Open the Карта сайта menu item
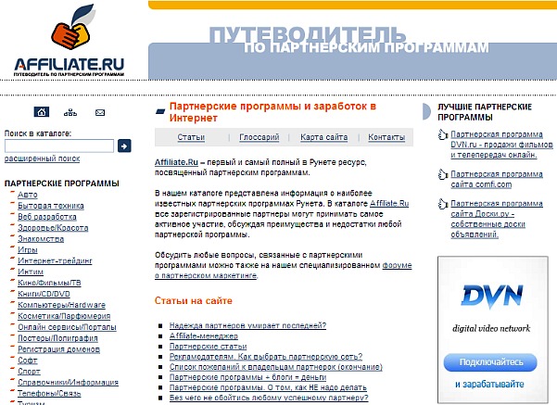The width and height of the screenshot is (557, 405). [x=324, y=137]
